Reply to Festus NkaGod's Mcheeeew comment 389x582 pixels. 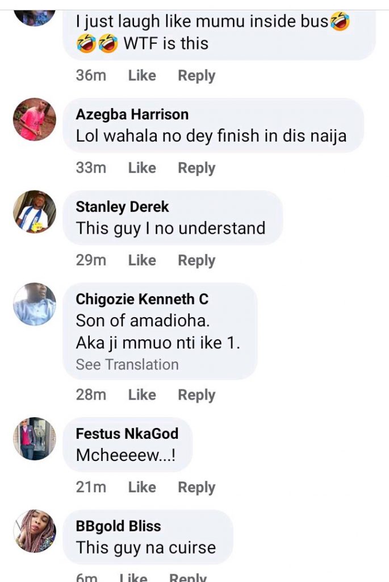click(x=196, y=487)
